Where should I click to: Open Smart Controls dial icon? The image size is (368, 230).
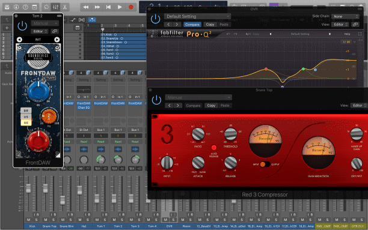coord(46,7)
